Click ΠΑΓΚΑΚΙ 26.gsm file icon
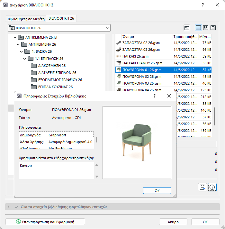 pyautogui.click(x=119, y=56)
